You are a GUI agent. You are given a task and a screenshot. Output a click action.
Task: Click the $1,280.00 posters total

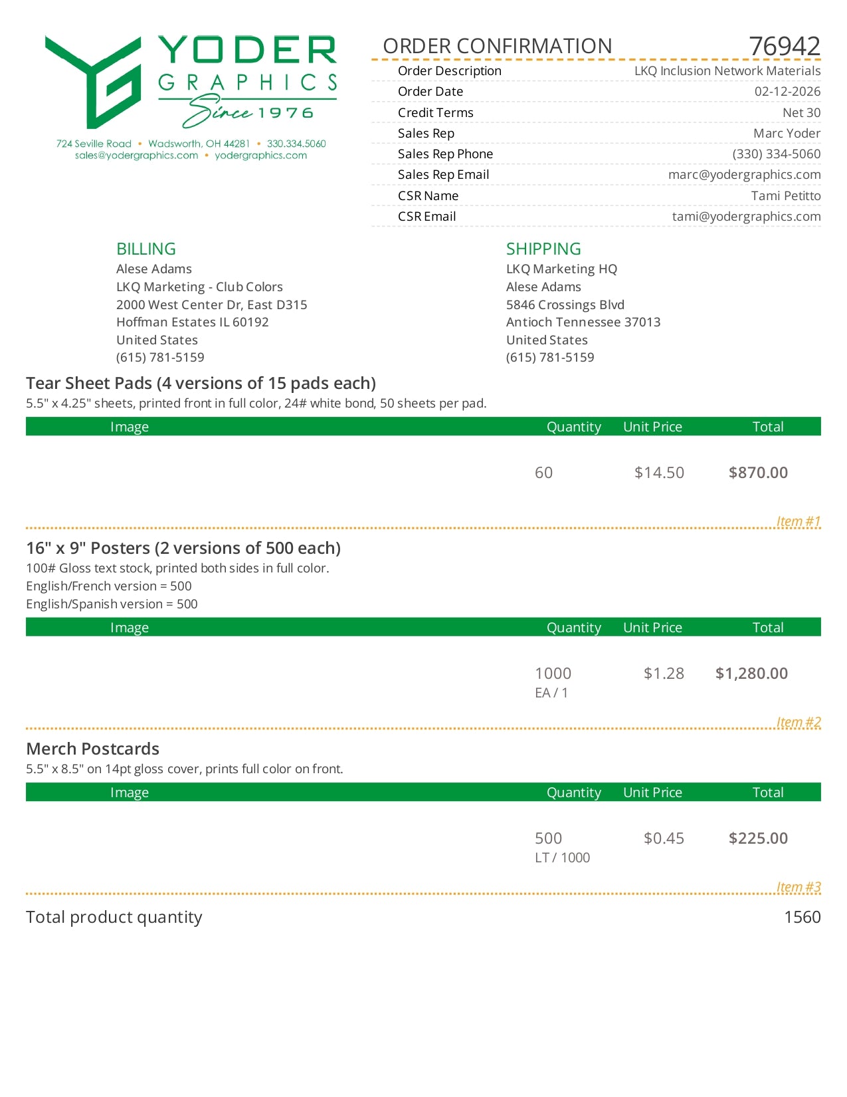point(751,673)
